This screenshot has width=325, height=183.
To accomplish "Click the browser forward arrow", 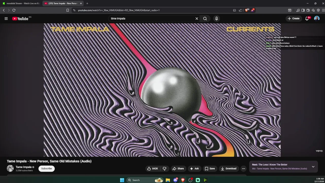I will [x=9, y=10].
